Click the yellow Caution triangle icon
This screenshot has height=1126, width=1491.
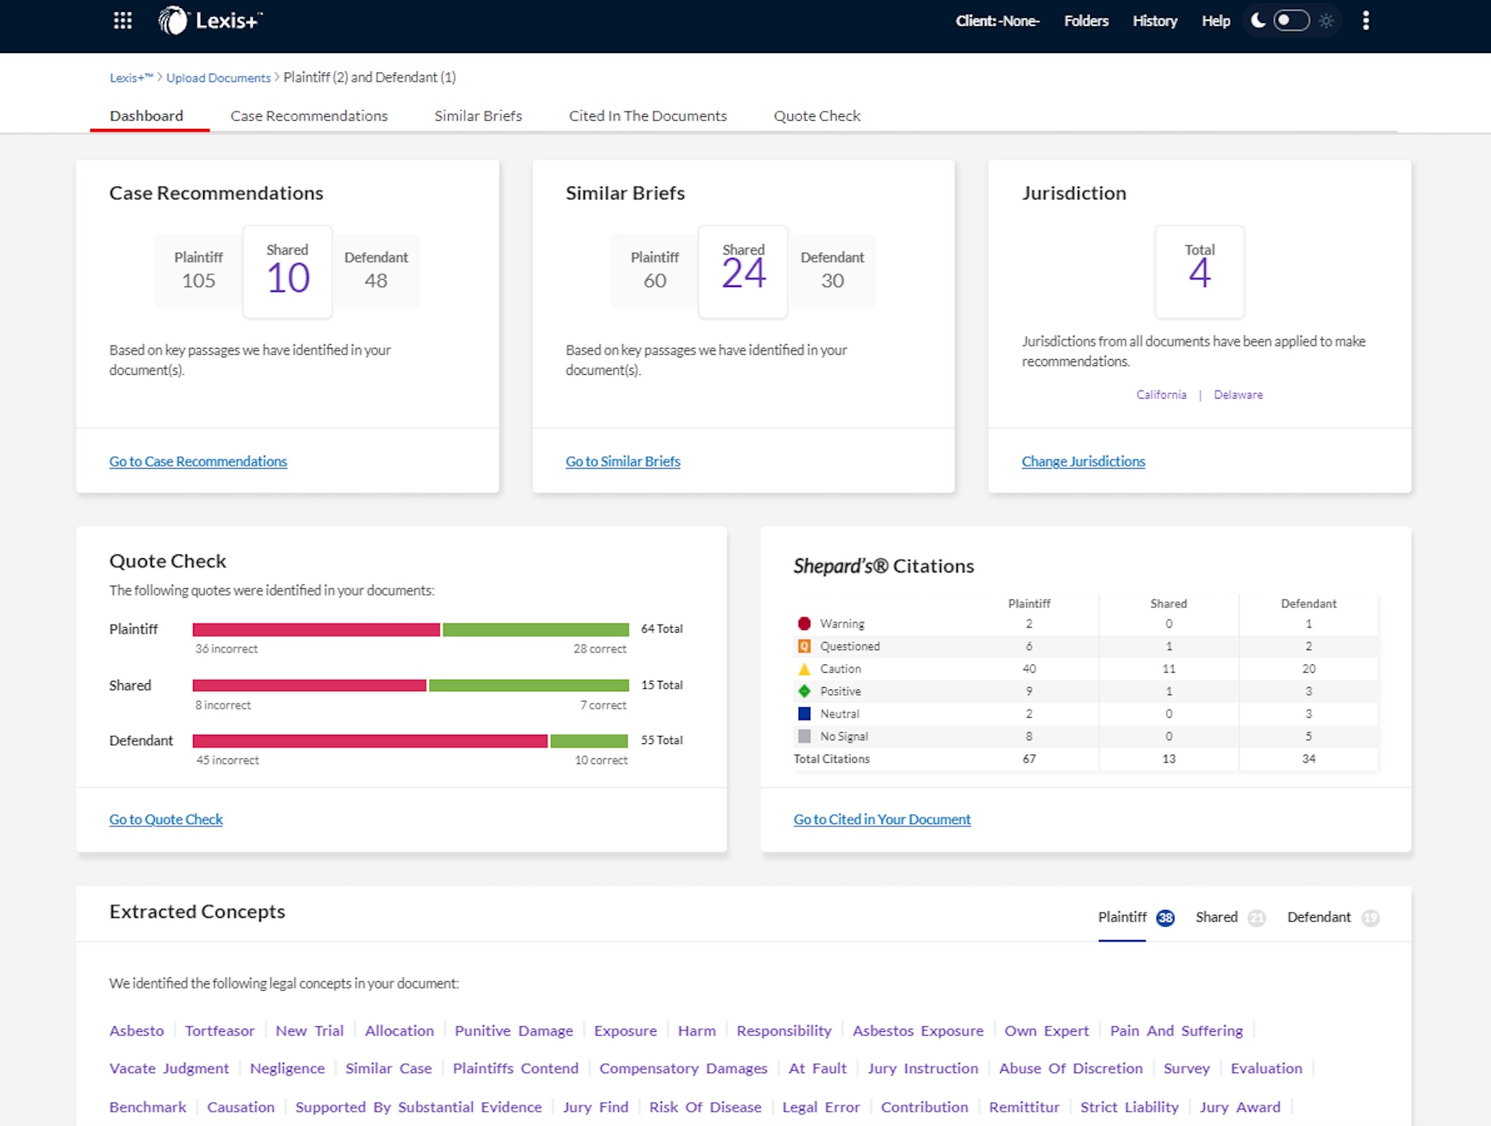[x=804, y=669]
